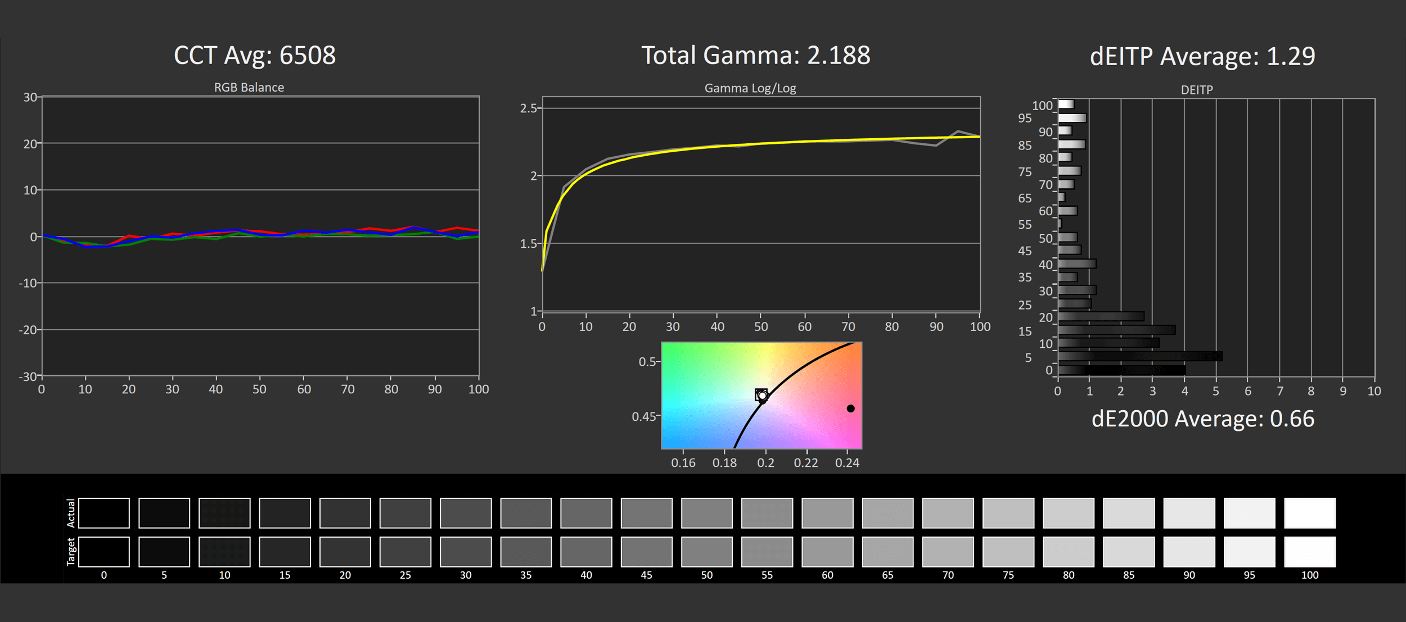The image size is (1406, 622).
Task: Click the RGB Balance chart title
Action: tap(249, 88)
